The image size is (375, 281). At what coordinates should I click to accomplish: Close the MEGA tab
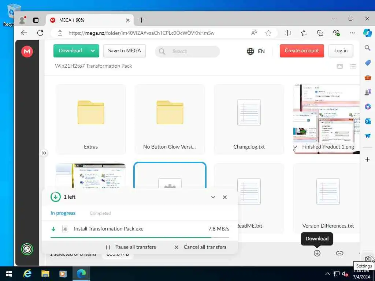tap(128, 20)
